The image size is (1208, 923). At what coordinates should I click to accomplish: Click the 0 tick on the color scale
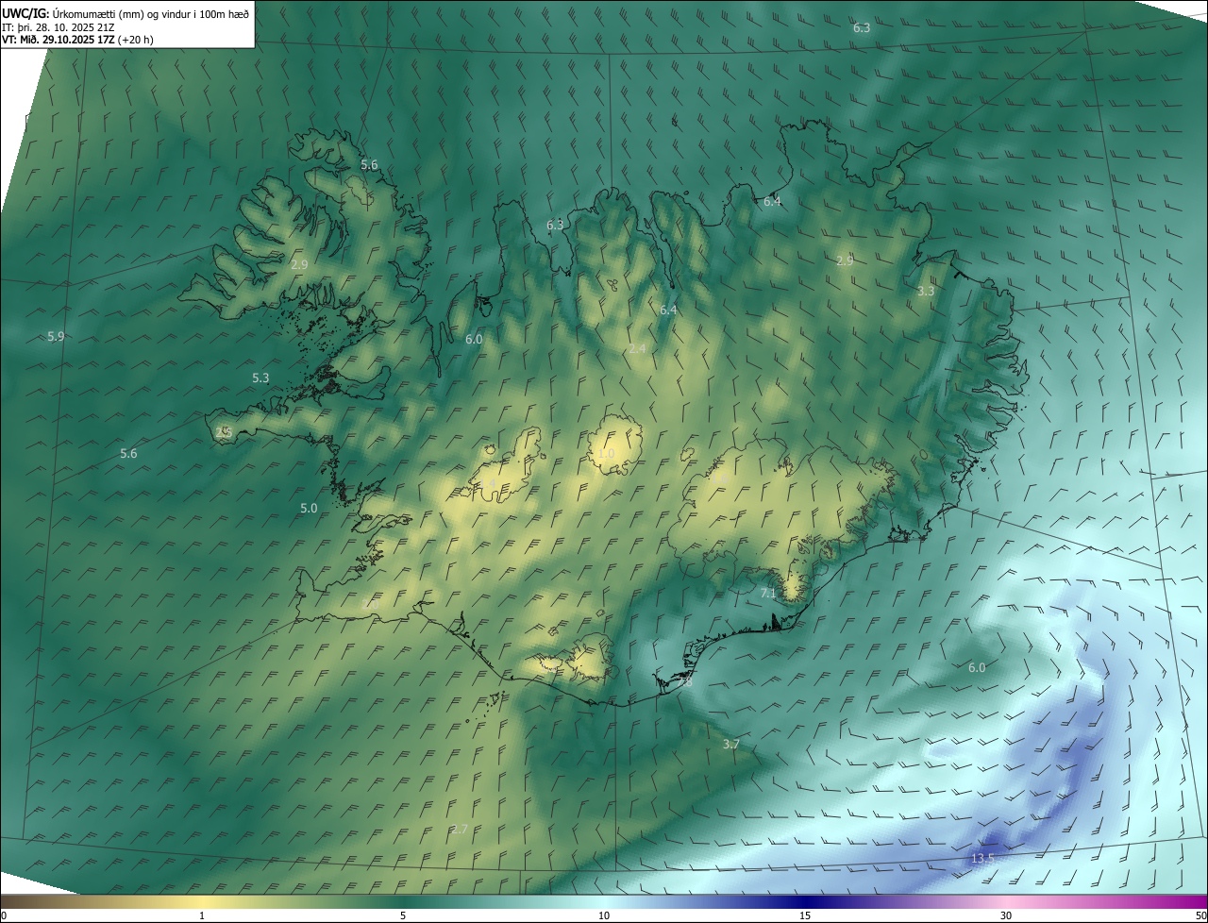[4, 915]
